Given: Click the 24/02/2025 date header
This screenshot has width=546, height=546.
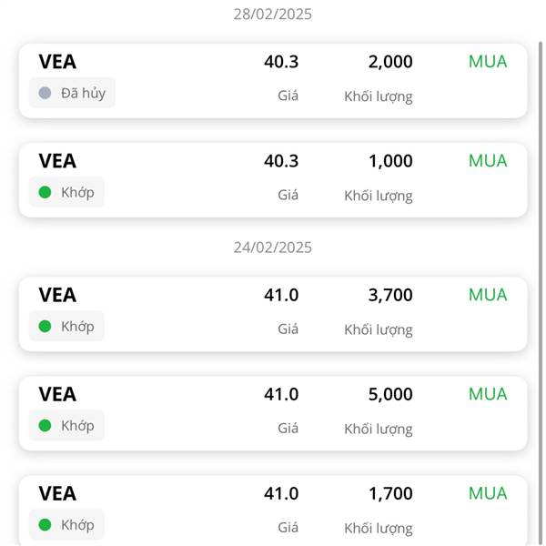Looking at the screenshot, I should (x=273, y=248).
